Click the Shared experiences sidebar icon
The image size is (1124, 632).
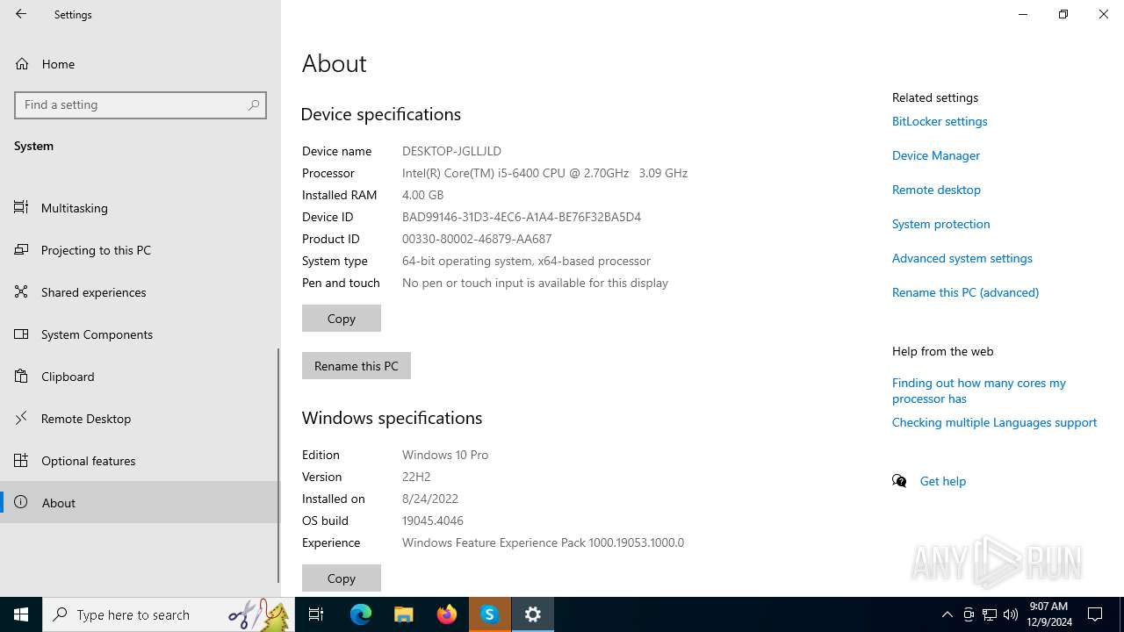tap(21, 291)
